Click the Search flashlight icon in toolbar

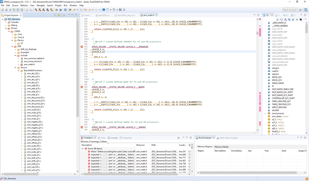[74, 10]
